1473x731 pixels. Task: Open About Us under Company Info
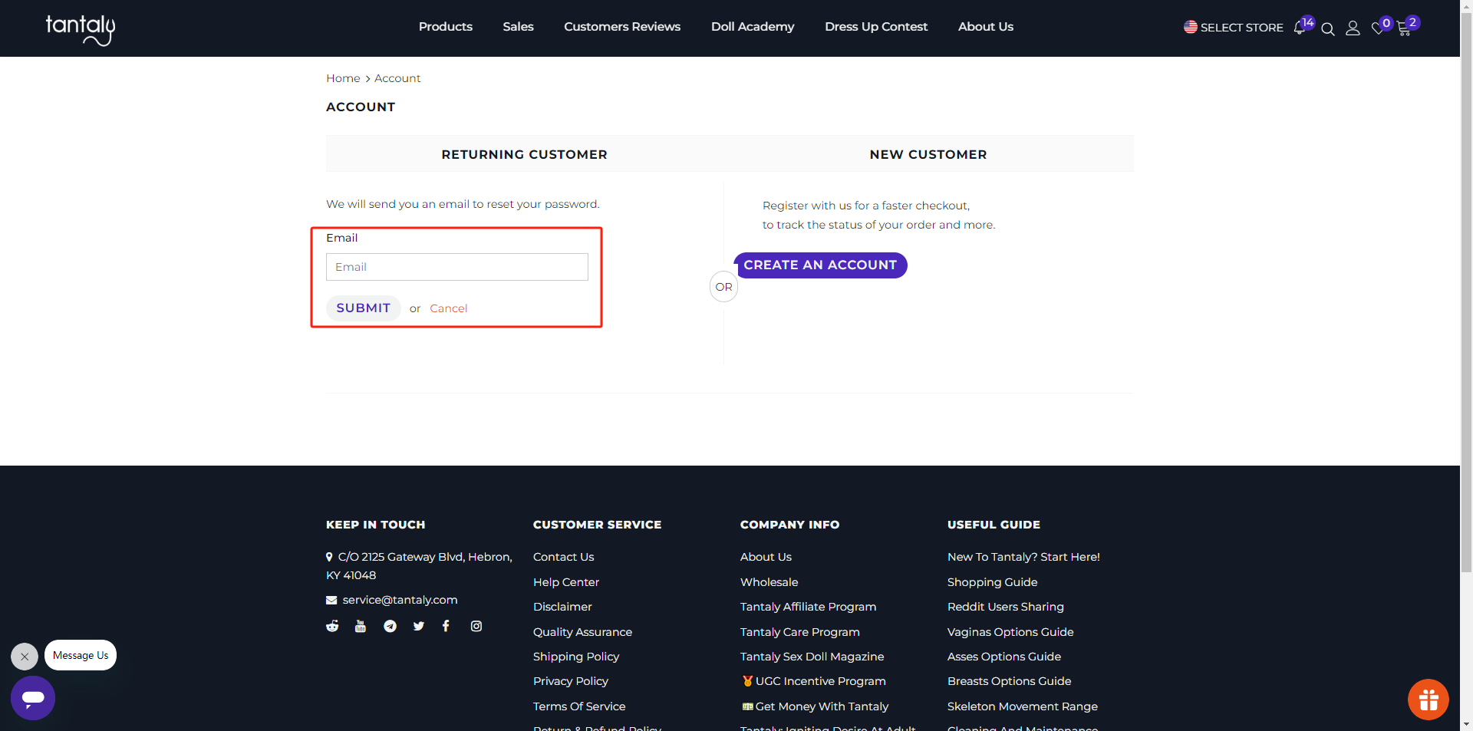[766, 557]
